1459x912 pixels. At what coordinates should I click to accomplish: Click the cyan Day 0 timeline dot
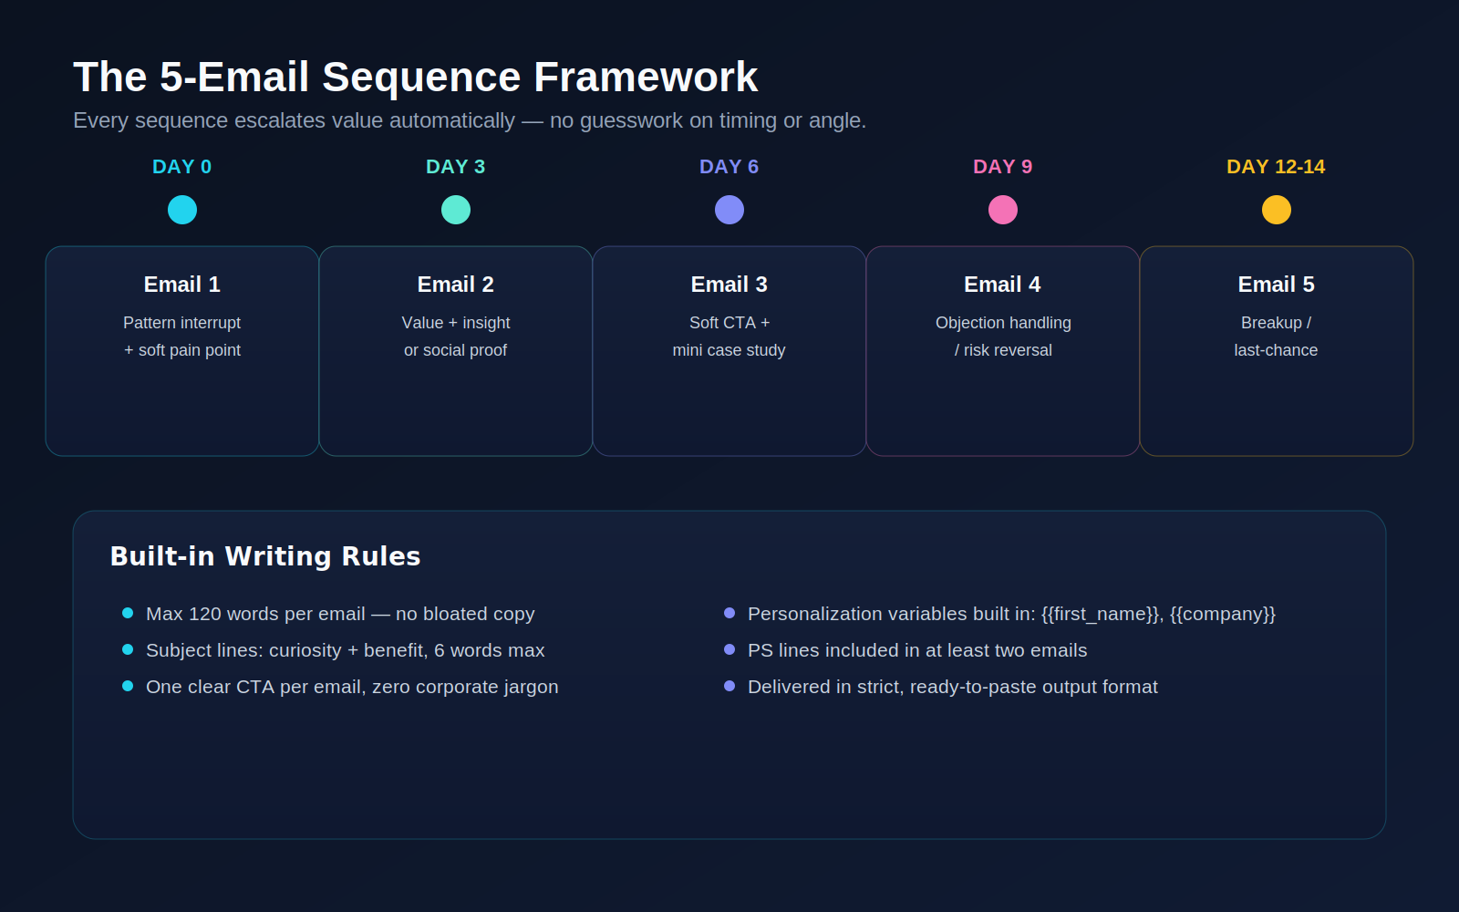(182, 210)
